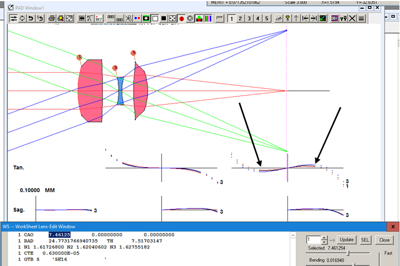
Task: Click the Bending slider handle
Action: (x=354, y=265)
